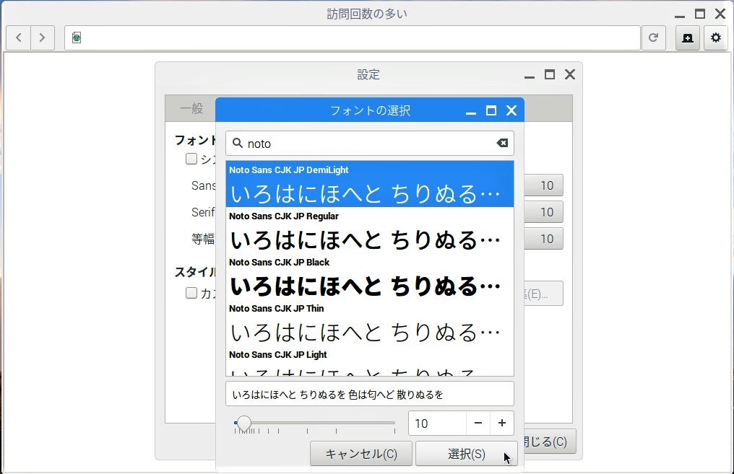Screen dimensions: 734x474
Task: Click the stylesheet edit (E)... button
Action: coord(543,294)
